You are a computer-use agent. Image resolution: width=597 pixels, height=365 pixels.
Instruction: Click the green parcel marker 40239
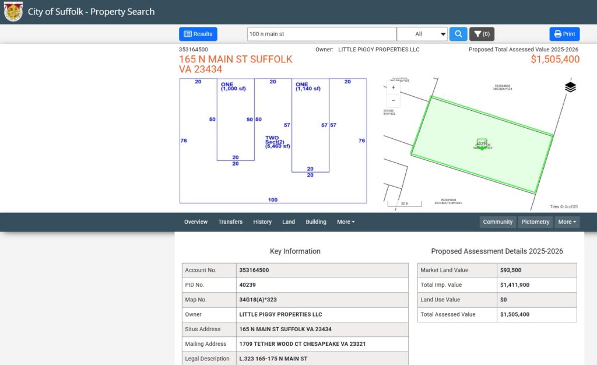[482, 144]
